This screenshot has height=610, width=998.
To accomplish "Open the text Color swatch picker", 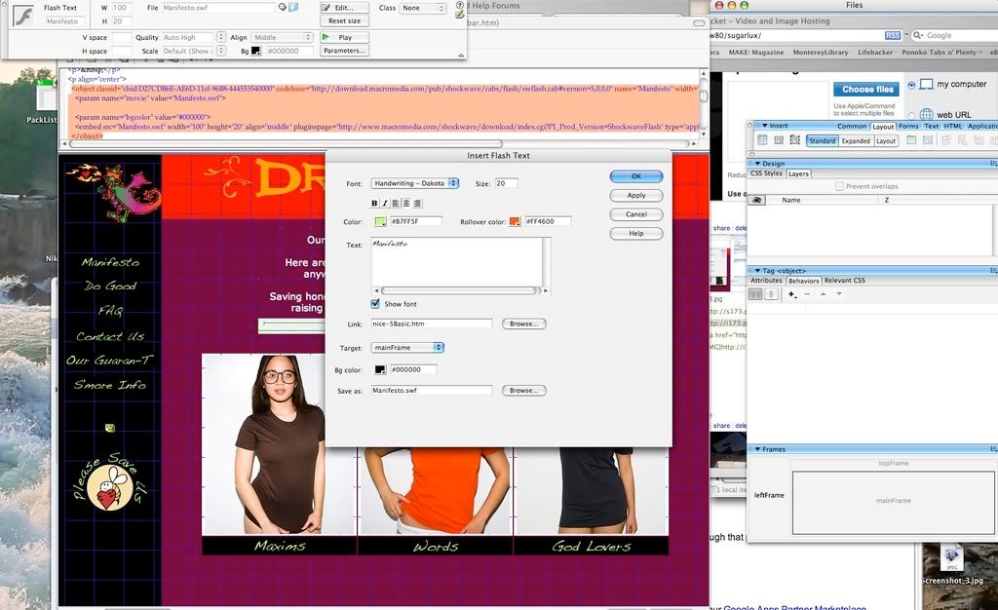I will tap(380, 221).
